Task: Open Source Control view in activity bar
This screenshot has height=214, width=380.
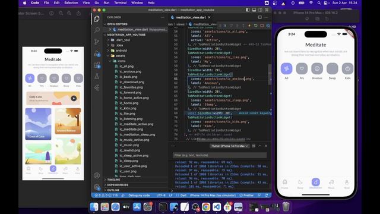Action: 97,42
